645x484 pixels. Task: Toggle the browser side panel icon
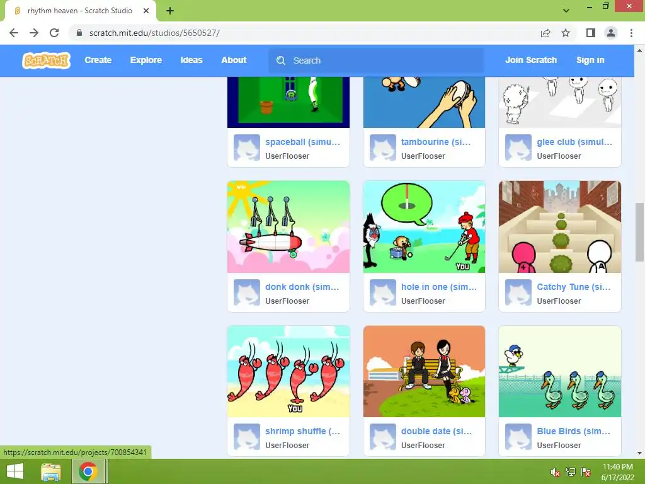pyautogui.click(x=591, y=33)
